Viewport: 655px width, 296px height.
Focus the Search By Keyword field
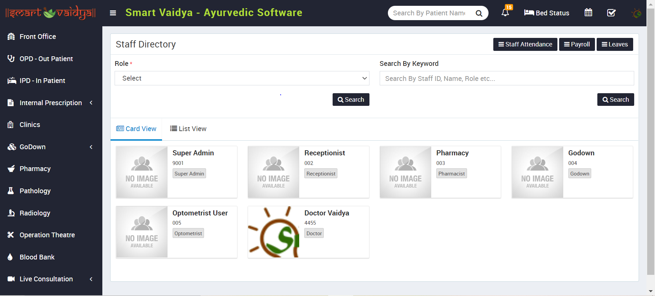pos(507,79)
